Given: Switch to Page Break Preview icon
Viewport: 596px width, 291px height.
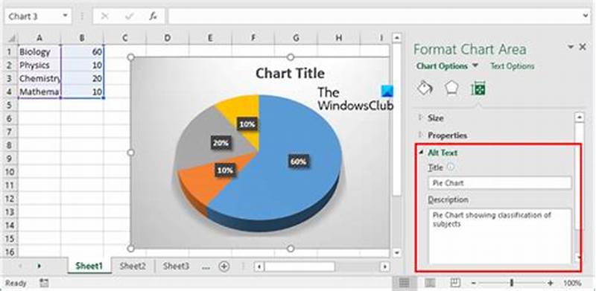Looking at the screenshot, I should coord(455,283).
